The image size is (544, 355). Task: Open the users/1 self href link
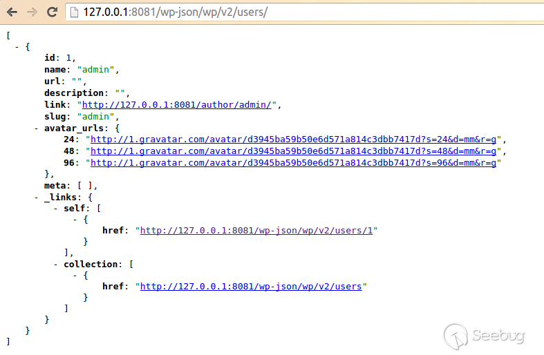(256, 231)
